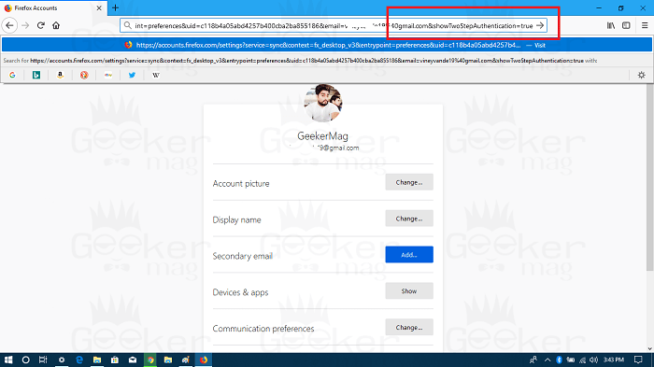Reload the page with the refresh icon
654x367 pixels.
[x=41, y=25]
